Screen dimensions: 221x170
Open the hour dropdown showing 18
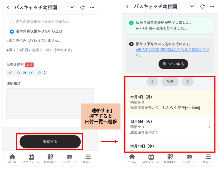[14, 73]
